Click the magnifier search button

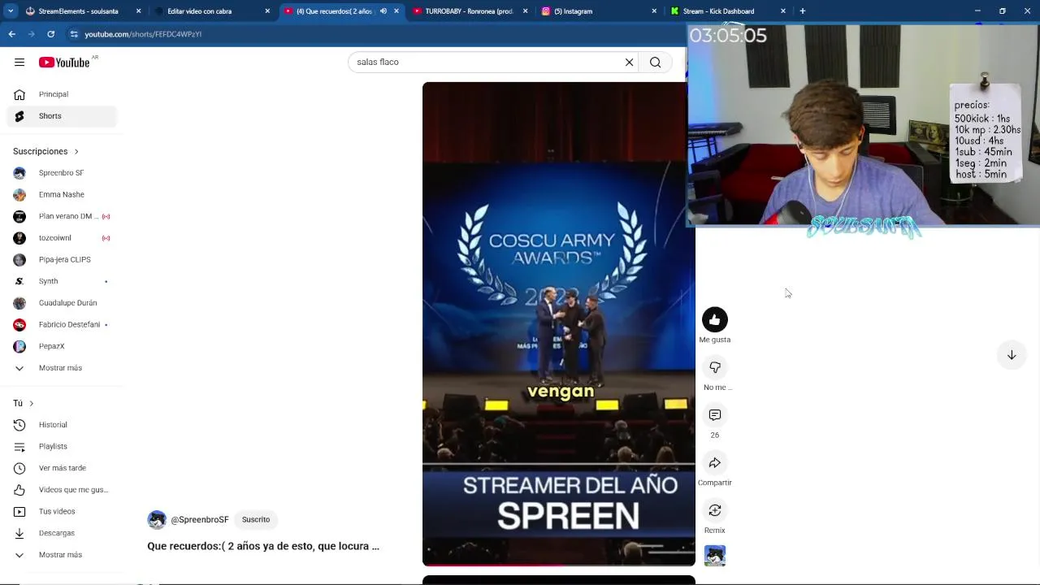tap(656, 63)
